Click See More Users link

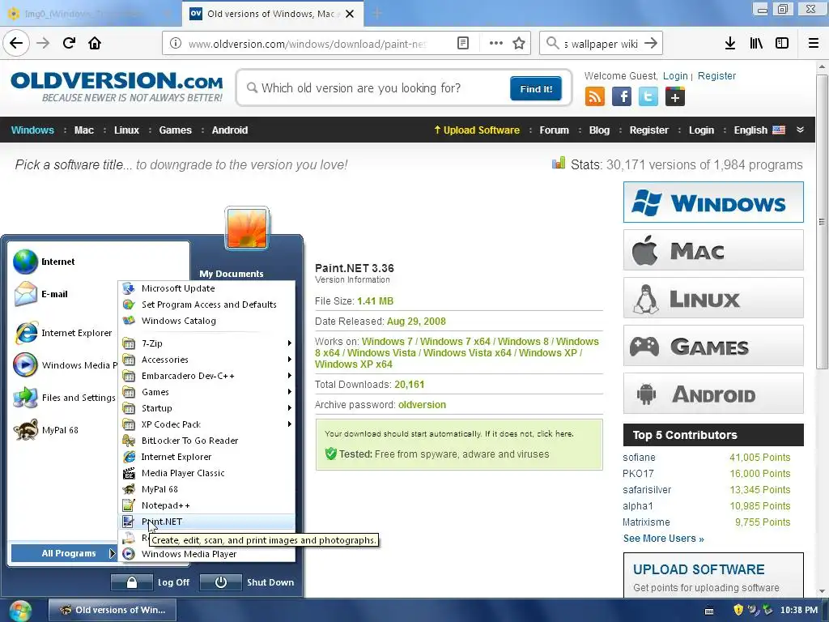tap(663, 539)
